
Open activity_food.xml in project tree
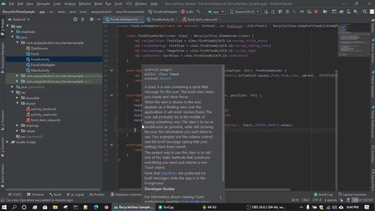coord(43,109)
